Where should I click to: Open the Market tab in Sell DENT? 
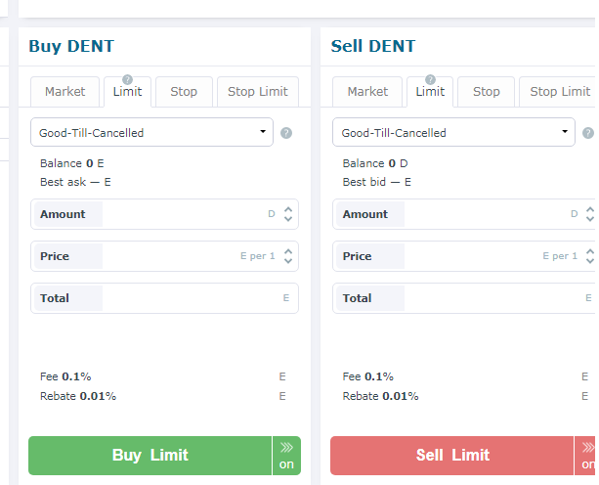[x=367, y=92]
